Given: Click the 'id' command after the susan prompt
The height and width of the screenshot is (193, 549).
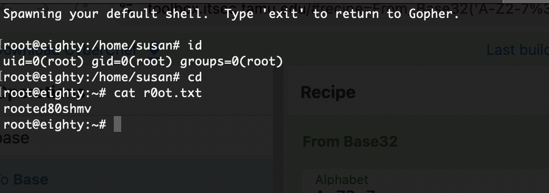Looking at the screenshot, I should coord(194,45).
